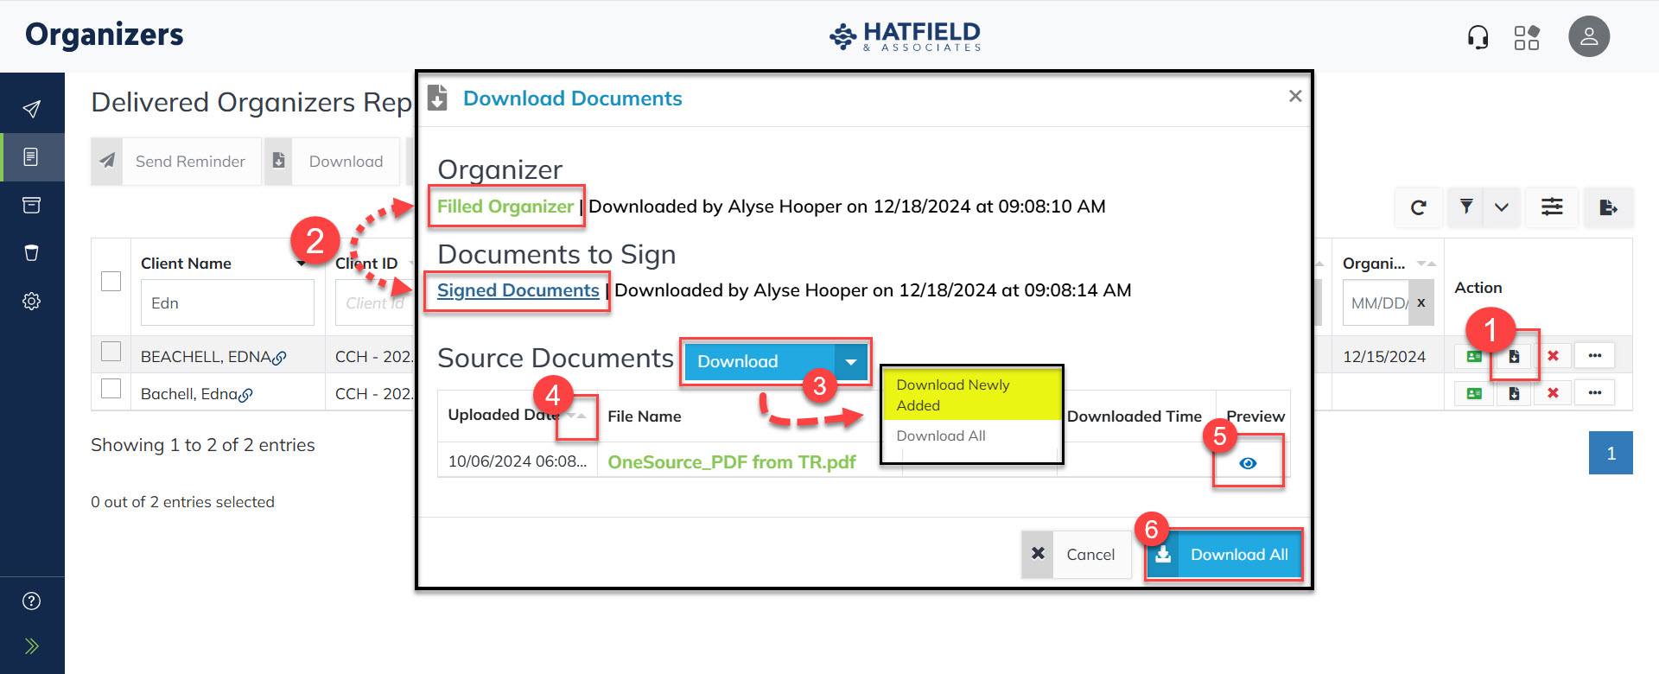1659x674 pixels.
Task: Click the Client Name filter input field
Action: [227, 303]
